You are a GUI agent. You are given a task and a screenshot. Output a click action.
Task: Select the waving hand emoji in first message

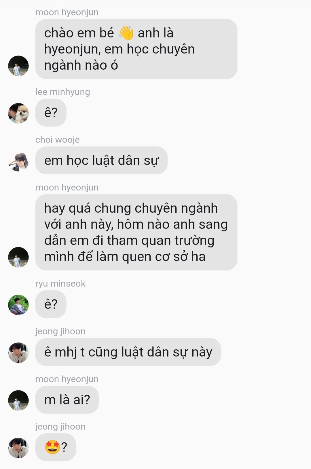(x=126, y=33)
